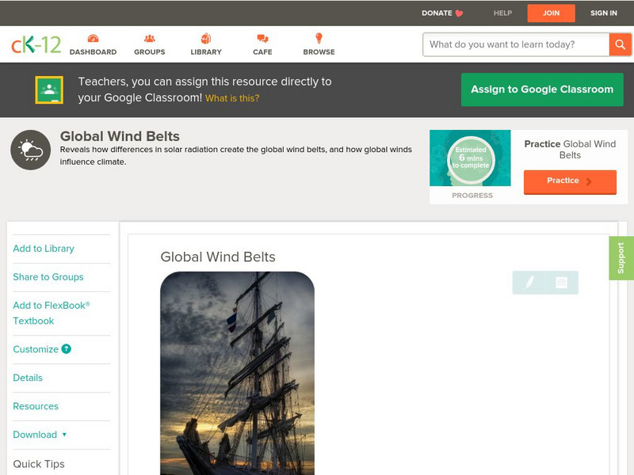634x475 pixels.
Task: Select Add to Library
Action: [44, 249]
